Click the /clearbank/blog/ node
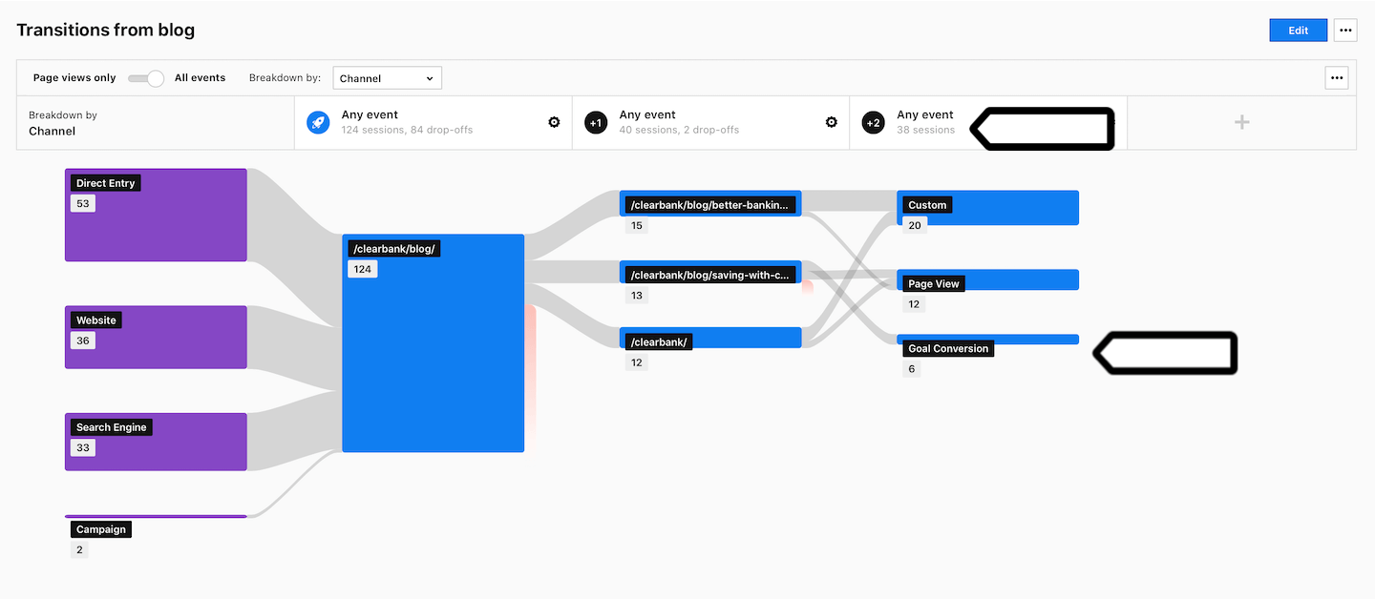This screenshot has width=1375, height=599. (x=433, y=343)
